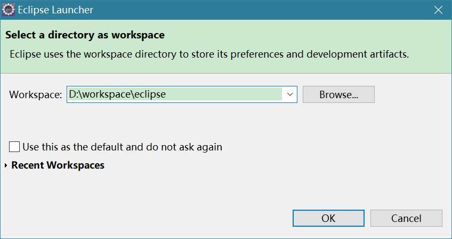The height and width of the screenshot is (239, 452).
Task: Cancel the workspace selection dialog
Action: tap(406, 218)
